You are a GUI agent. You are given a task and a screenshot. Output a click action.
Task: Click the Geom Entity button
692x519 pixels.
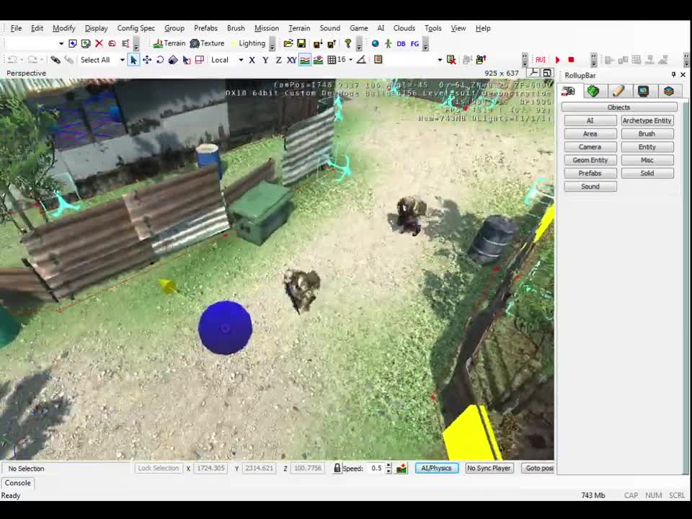(590, 160)
